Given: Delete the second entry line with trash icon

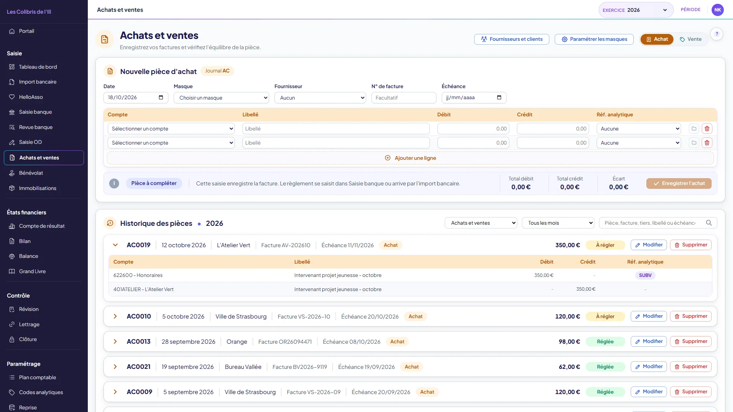Looking at the screenshot, I should click(x=707, y=143).
